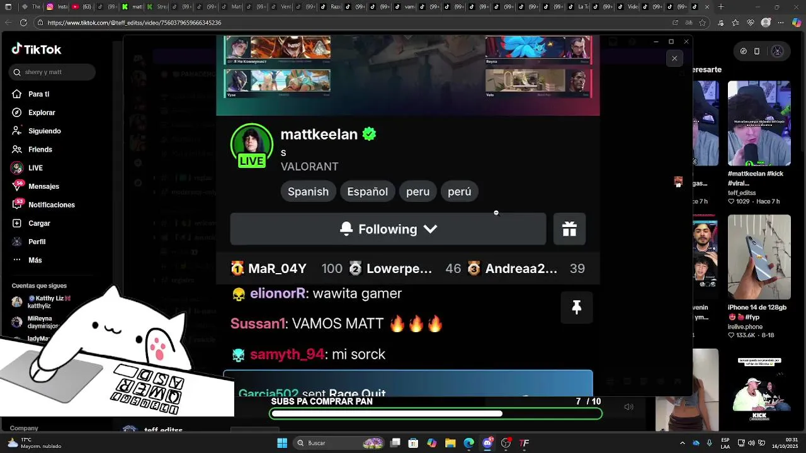Click chat username Sussan1
Screen dimensions: 806x453
pyautogui.click(x=258, y=324)
